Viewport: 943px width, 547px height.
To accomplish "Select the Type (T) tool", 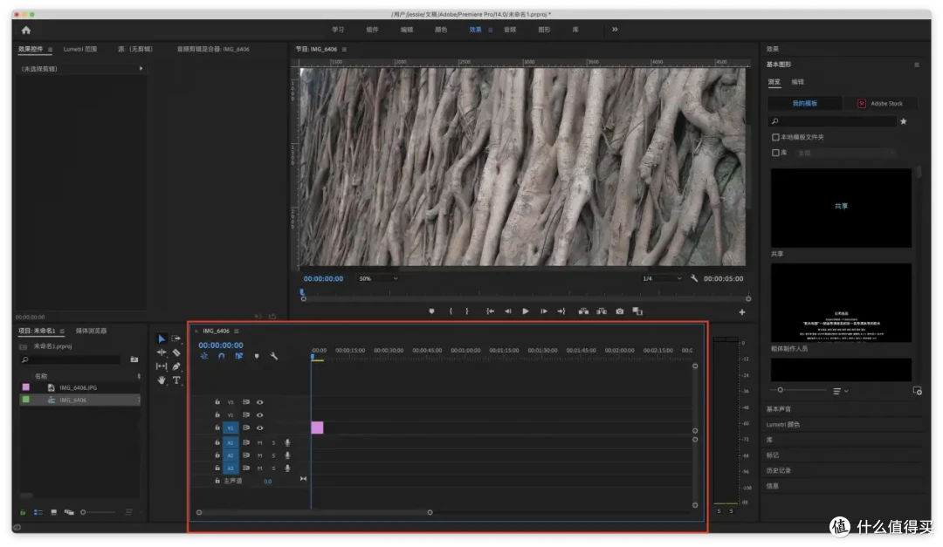I will tap(176, 379).
